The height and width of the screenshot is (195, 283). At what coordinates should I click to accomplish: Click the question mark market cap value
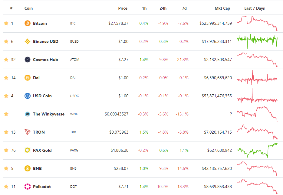[231, 114]
